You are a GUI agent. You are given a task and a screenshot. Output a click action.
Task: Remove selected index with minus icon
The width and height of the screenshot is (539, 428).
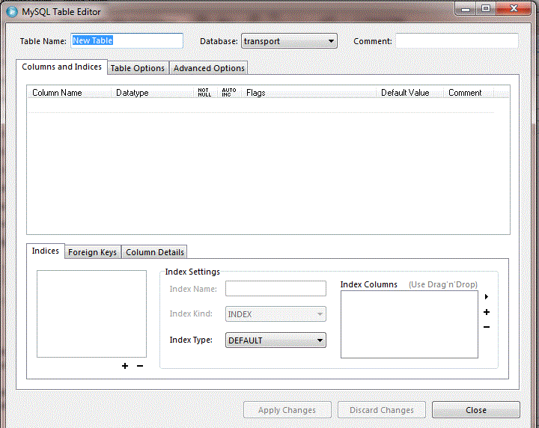click(140, 366)
